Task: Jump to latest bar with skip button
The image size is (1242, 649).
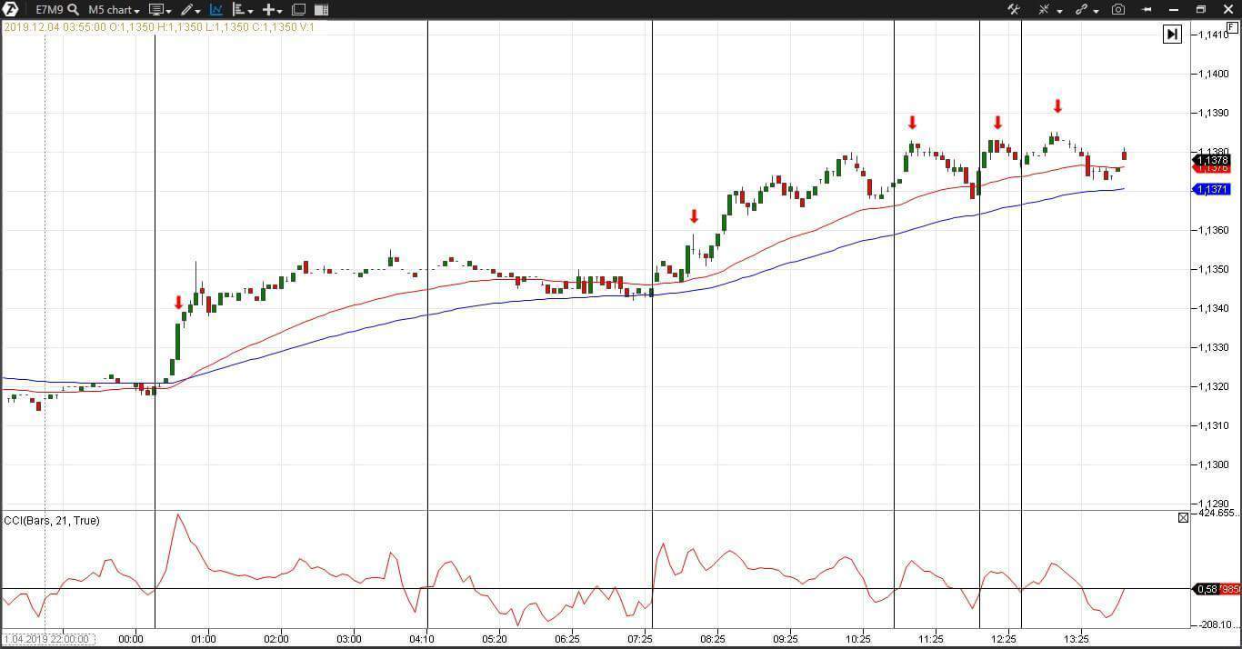Action: 1172,34
